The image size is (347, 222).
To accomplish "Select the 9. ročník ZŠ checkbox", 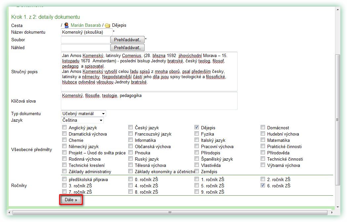I will tap(196, 192).
